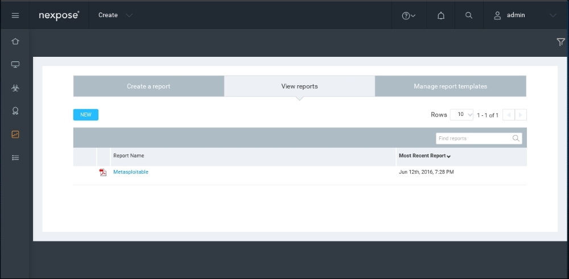Click the filter funnel icon
The width and height of the screenshot is (569, 279).
tap(560, 42)
